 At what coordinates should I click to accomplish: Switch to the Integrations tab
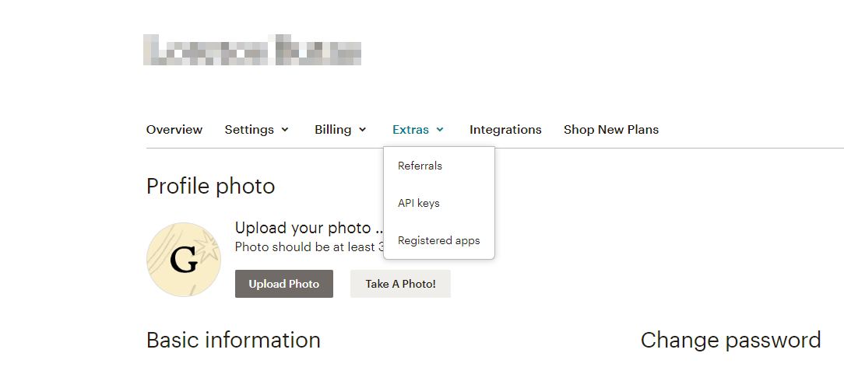point(505,130)
